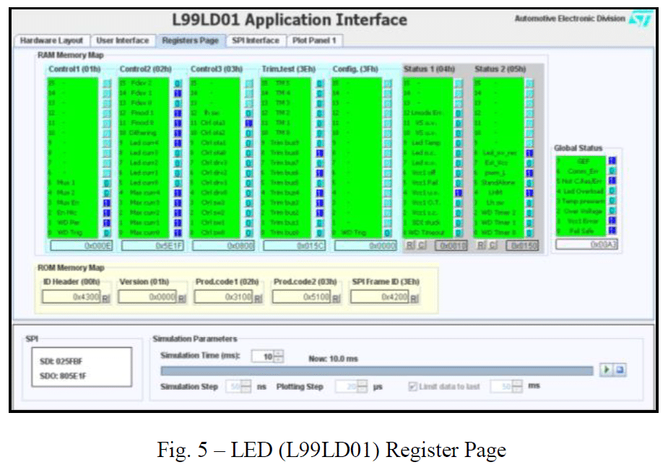Adjust Simulation Step spinner arrows

[x=245, y=387]
